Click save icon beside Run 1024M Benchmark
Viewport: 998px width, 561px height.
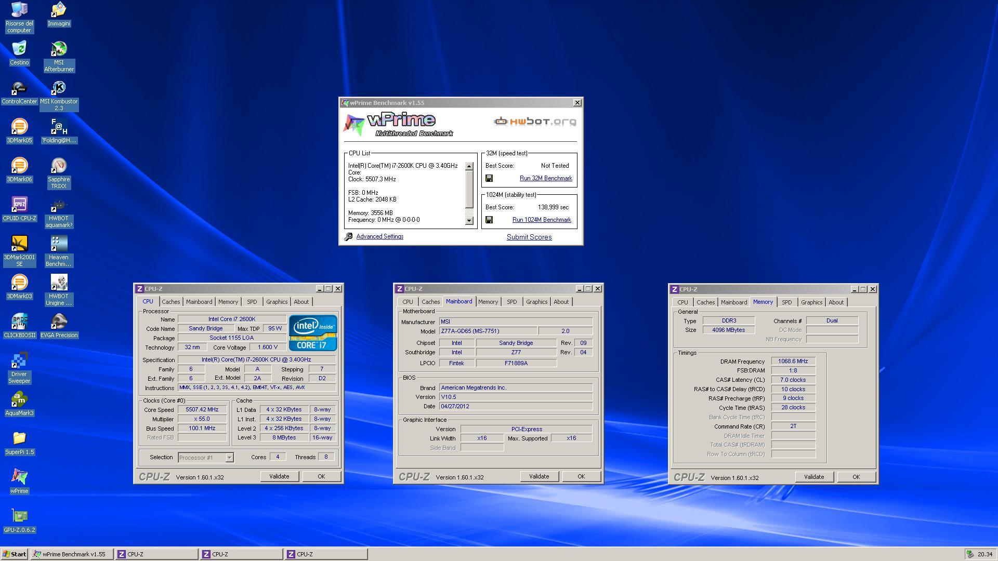point(489,220)
